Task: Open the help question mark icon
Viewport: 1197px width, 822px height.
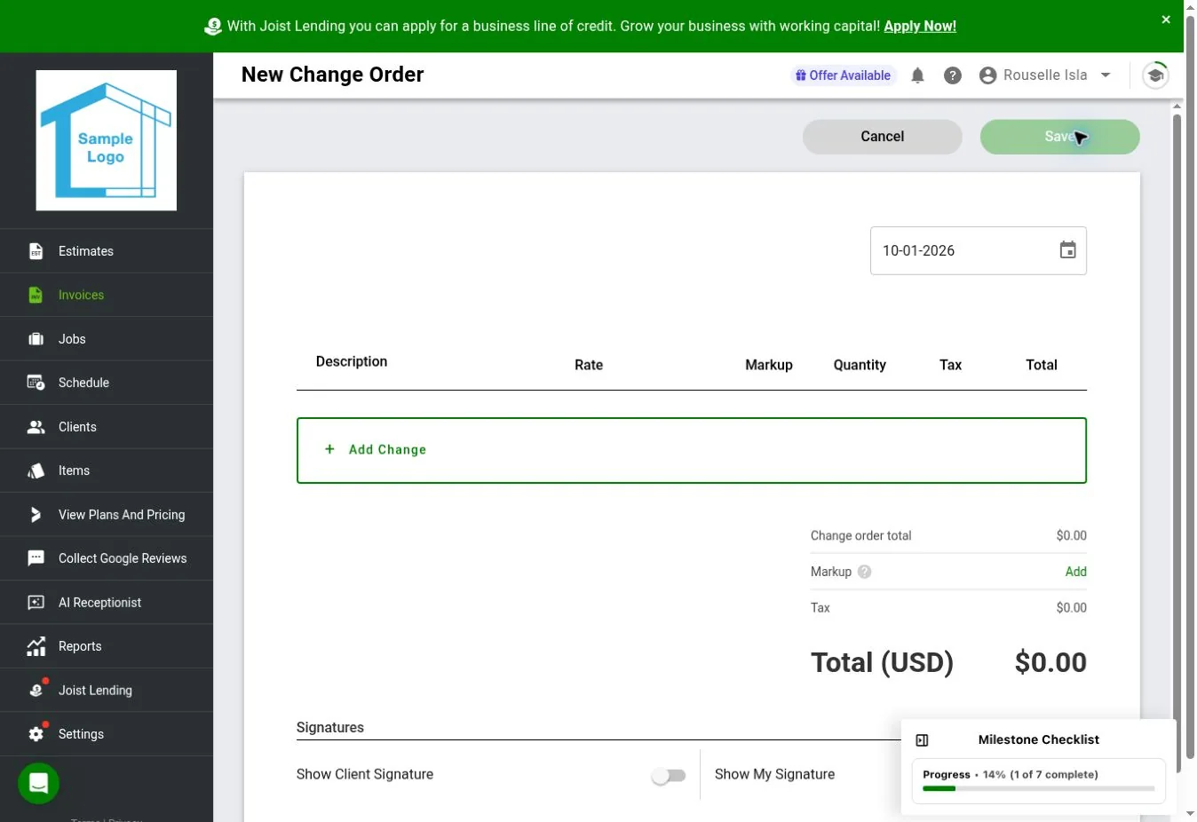Action: [x=953, y=75]
